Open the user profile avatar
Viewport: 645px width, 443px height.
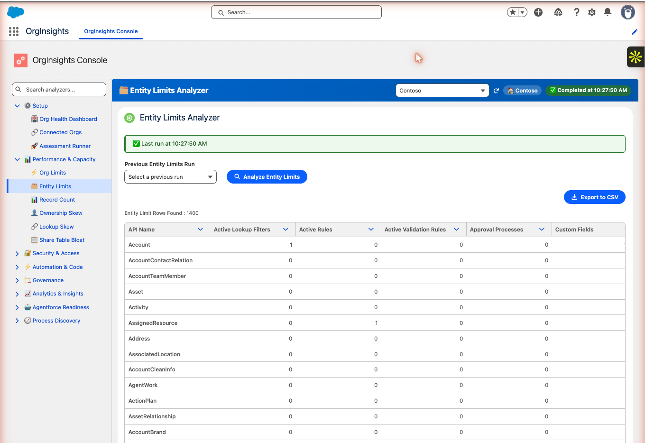point(628,12)
